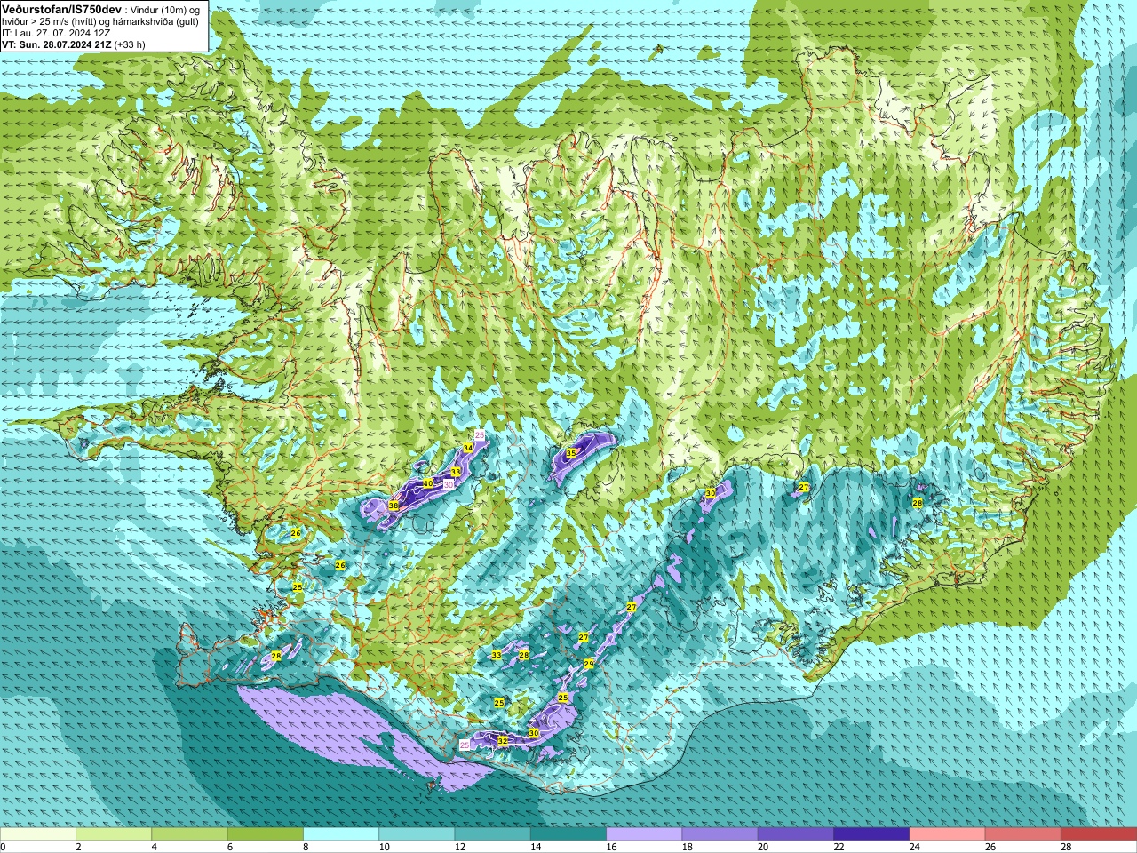Click the 18–20 m/s medium purple legend swatch
This screenshot has width=1137, height=853.
point(720,834)
